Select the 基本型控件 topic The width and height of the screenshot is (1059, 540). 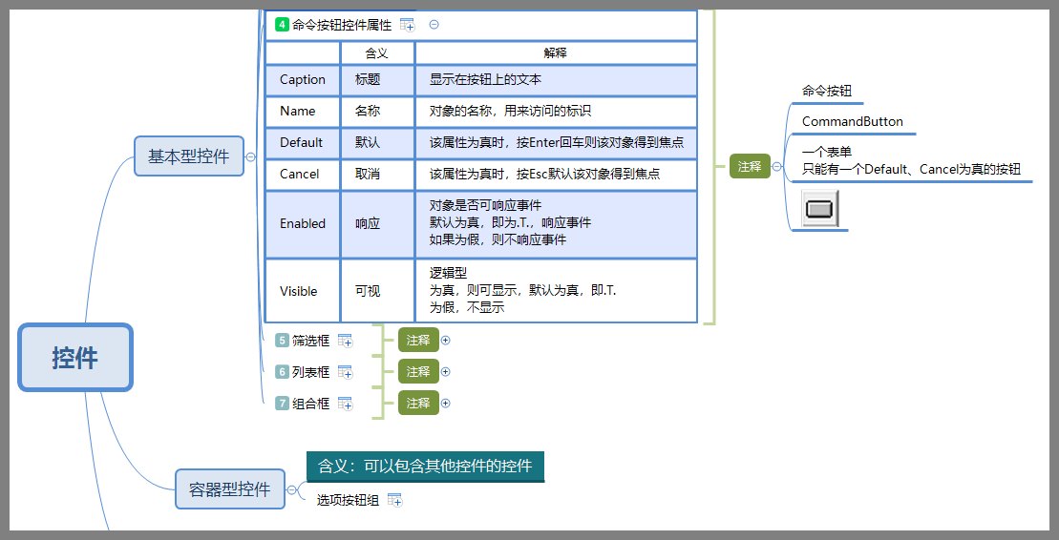point(189,156)
